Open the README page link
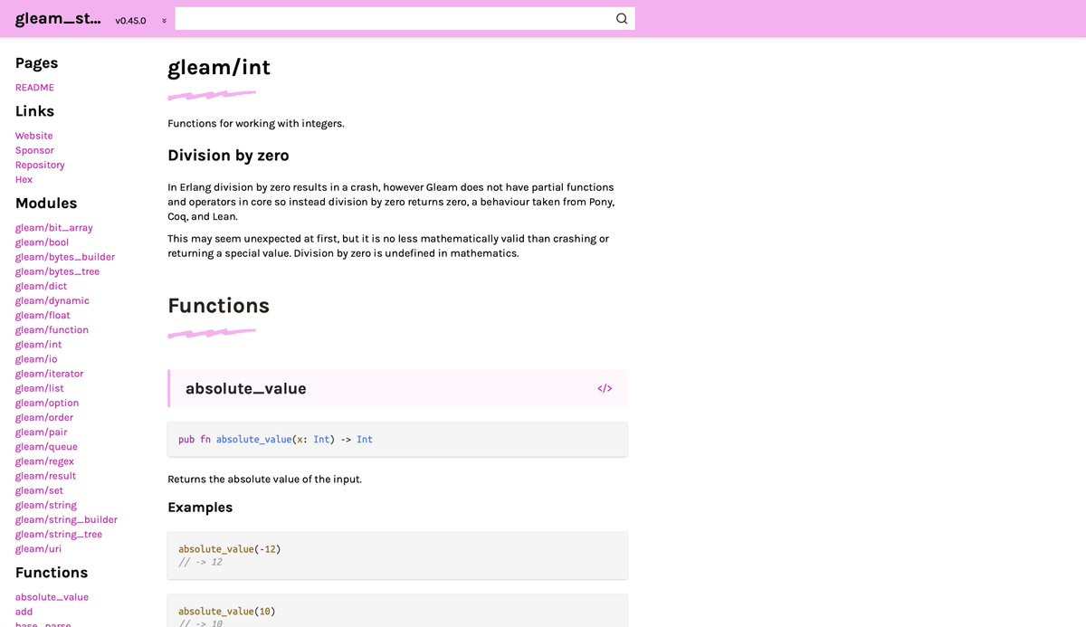This screenshot has width=1086, height=627. coord(34,88)
